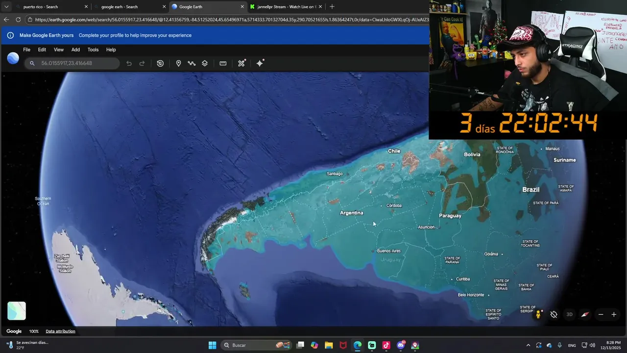This screenshot has height=353, width=627.
Task: Close the puerto rico Search tab
Action: [x=86, y=7]
